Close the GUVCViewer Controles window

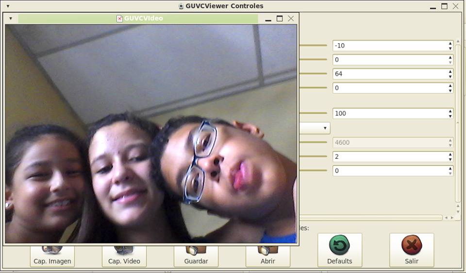pos(456,6)
